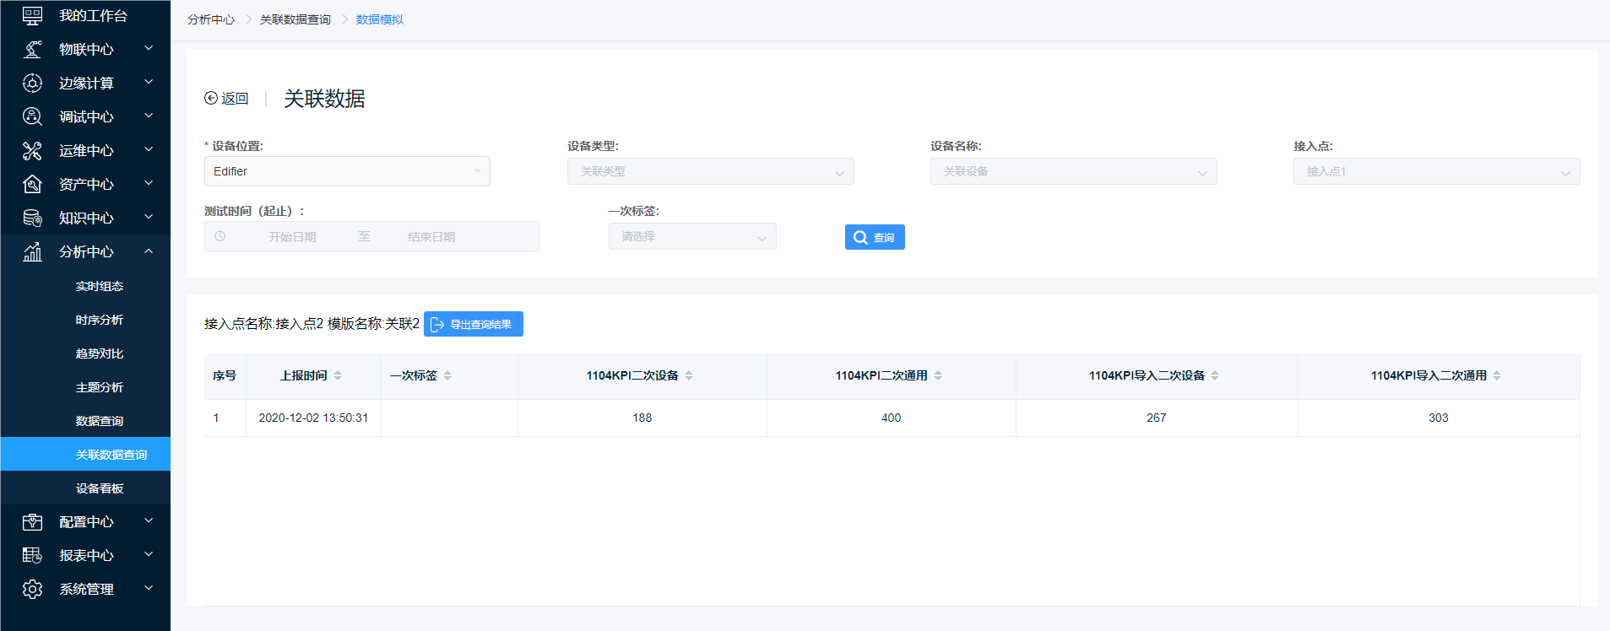Image resolution: width=1610 pixels, height=631 pixels.
Task: Open 设备看板 in the sidebar
Action: [x=100, y=488]
